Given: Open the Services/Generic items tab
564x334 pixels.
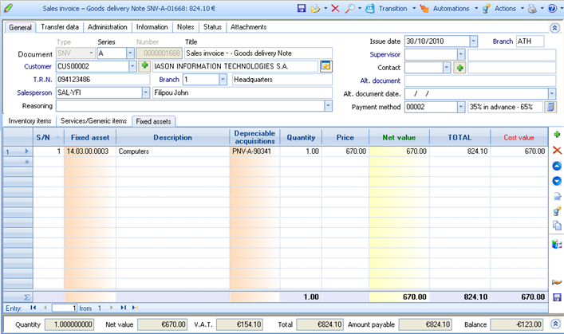Looking at the screenshot, I should point(94,121).
